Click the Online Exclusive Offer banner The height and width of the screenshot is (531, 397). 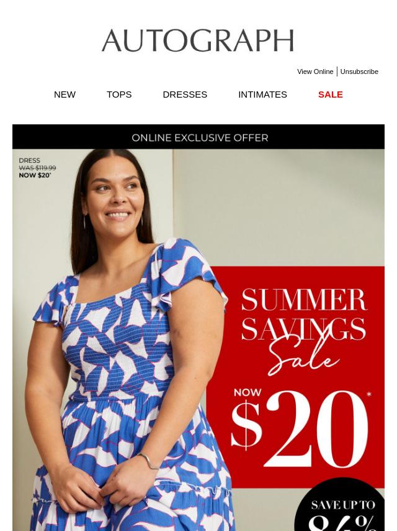(x=198, y=137)
